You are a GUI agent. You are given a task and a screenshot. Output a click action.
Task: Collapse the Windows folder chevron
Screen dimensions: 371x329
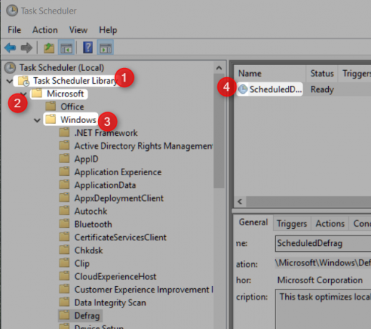click(37, 120)
